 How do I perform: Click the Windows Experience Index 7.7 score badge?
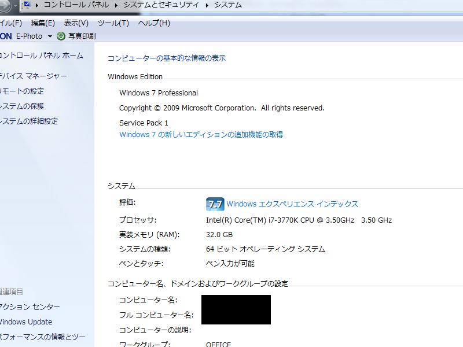point(215,204)
